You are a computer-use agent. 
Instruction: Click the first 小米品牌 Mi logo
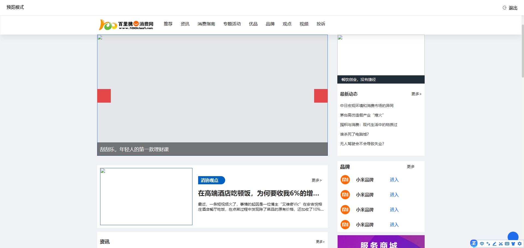click(345, 180)
